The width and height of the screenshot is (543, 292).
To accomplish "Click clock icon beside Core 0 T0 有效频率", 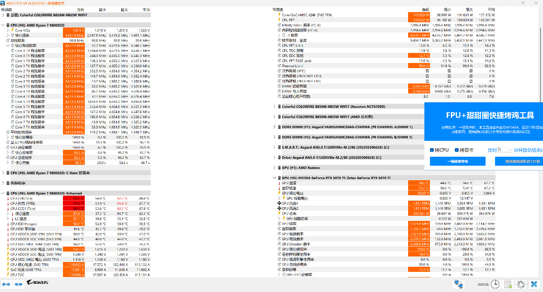I will 12,51.
